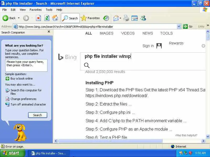Click the Bing search box text
The height and width of the screenshot is (157, 210).
coord(108,56)
